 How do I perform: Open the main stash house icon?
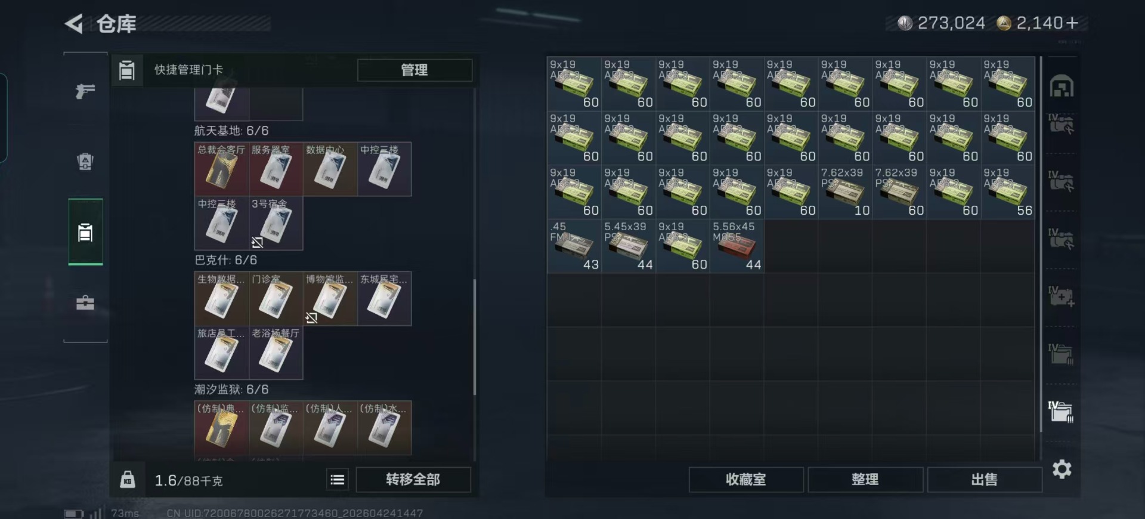click(1062, 86)
